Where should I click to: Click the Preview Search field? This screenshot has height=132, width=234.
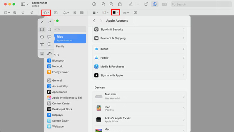tap(201, 4)
